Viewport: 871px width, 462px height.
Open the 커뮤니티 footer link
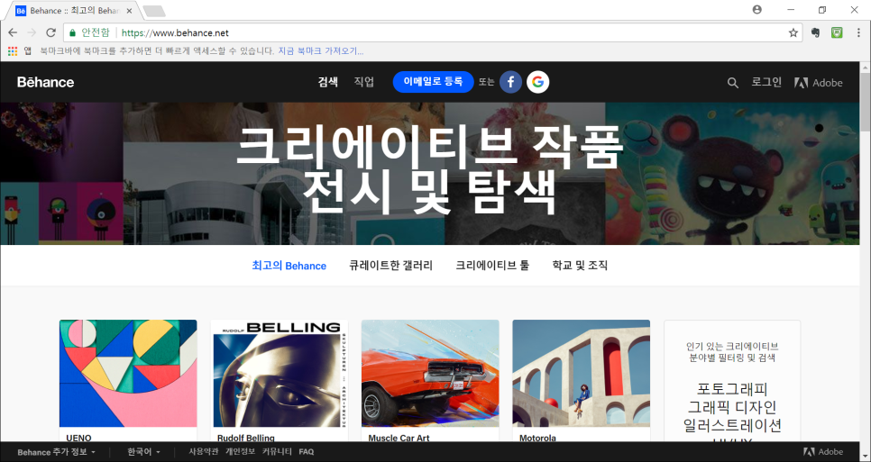pyautogui.click(x=277, y=452)
